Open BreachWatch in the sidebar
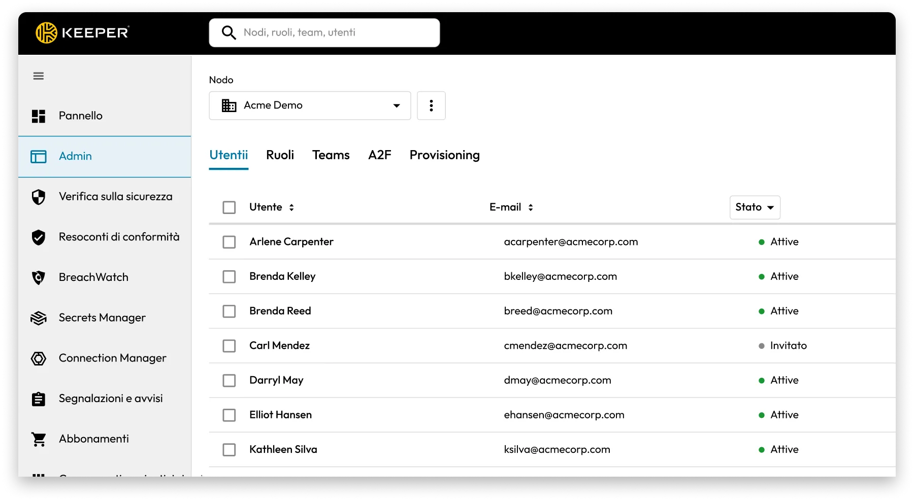 click(105, 277)
